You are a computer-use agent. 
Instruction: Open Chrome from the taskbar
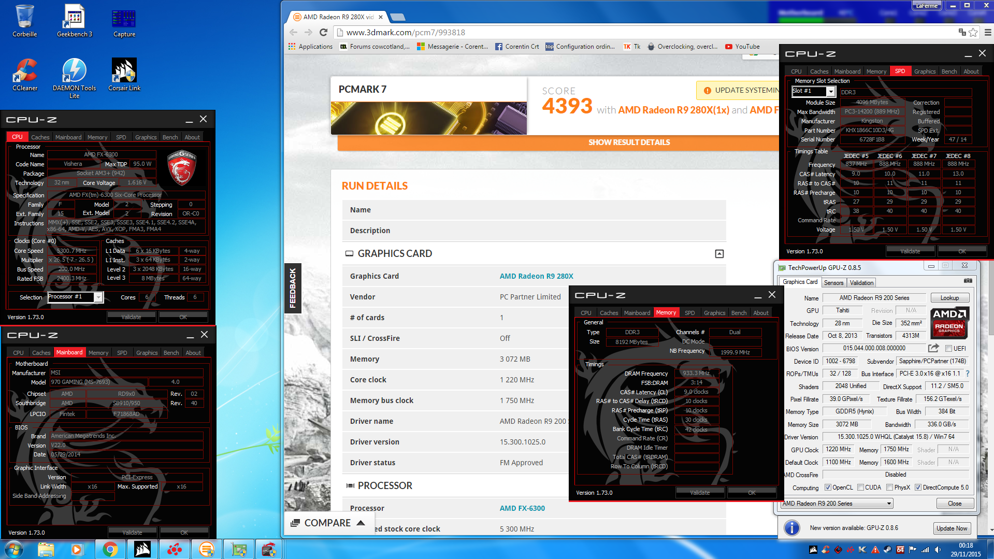110,549
